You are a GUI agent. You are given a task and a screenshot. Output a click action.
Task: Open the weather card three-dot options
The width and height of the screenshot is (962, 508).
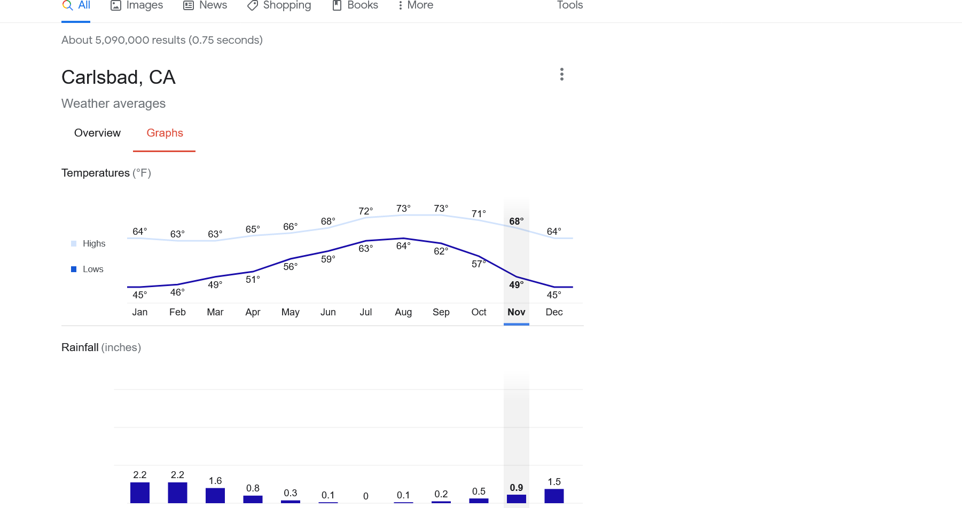[x=561, y=74]
